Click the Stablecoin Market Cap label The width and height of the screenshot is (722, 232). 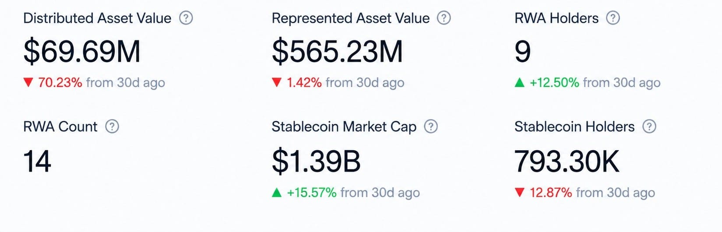point(344,127)
